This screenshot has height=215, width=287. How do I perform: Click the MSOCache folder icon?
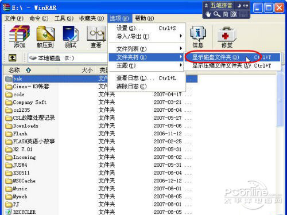tap(9, 181)
